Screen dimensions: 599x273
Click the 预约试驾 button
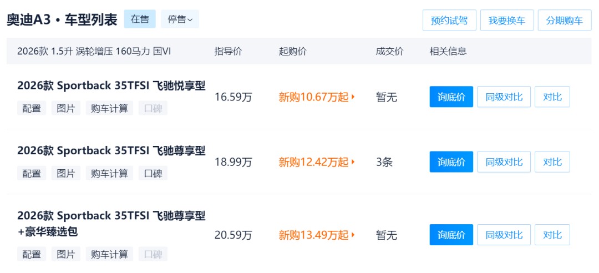(449, 21)
